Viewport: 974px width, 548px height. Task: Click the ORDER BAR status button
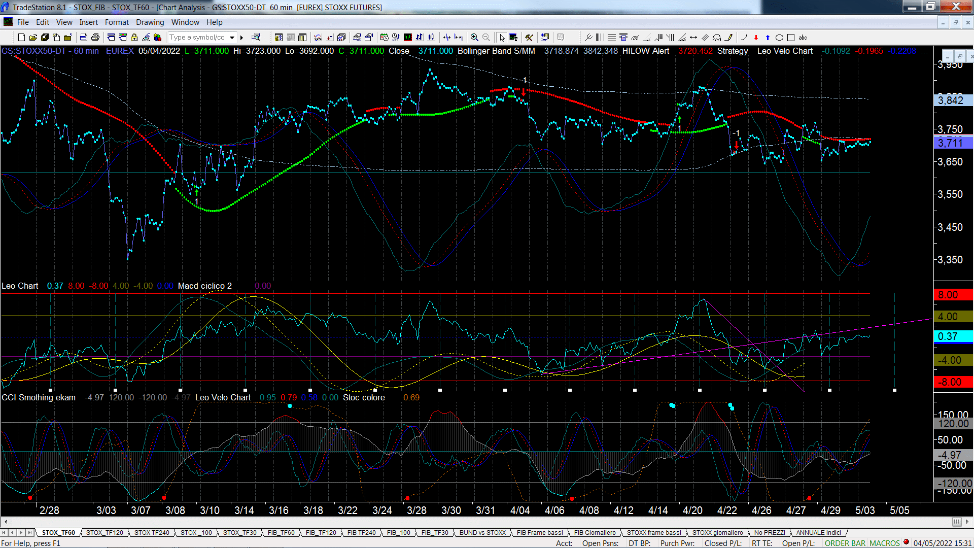point(845,543)
